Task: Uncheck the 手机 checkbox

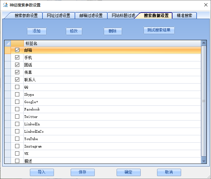Action: 17,58
